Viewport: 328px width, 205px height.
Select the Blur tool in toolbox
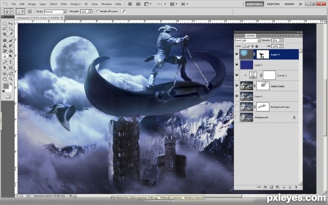pyautogui.click(x=5, y=56)
